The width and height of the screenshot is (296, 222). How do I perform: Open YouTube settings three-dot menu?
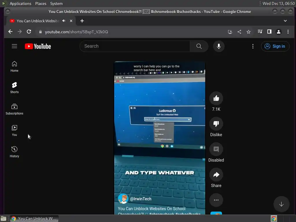click(253, 46)
